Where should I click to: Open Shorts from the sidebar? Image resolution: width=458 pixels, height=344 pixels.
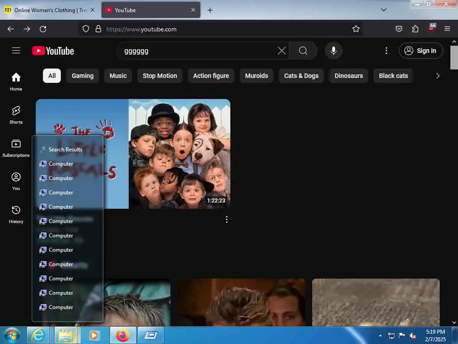16,115
